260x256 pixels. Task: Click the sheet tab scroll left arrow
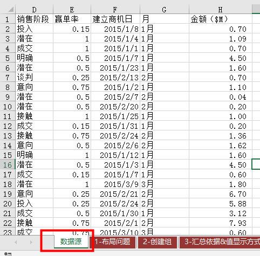(x=16, y=242)
